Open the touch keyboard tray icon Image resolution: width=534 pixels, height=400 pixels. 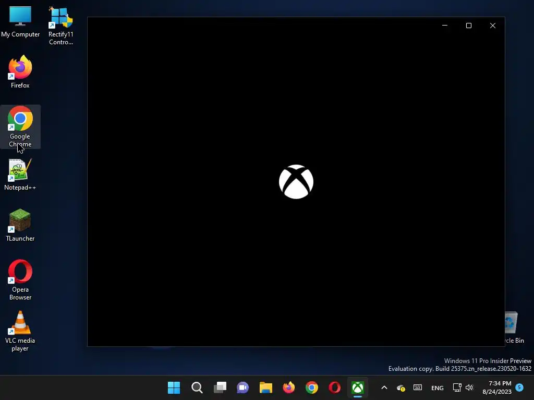pyautogui.click(x=418, y=387)
